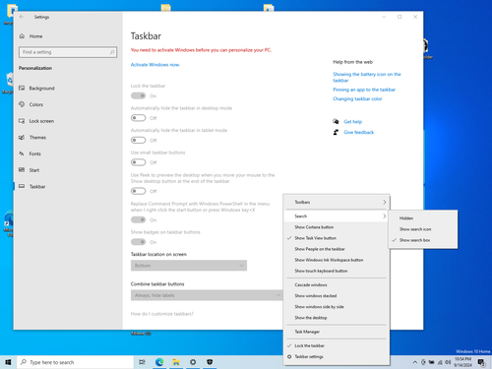Click the volume icon in system tray
The width and height of the screenshot is (492, 369).
pos(448,362)
